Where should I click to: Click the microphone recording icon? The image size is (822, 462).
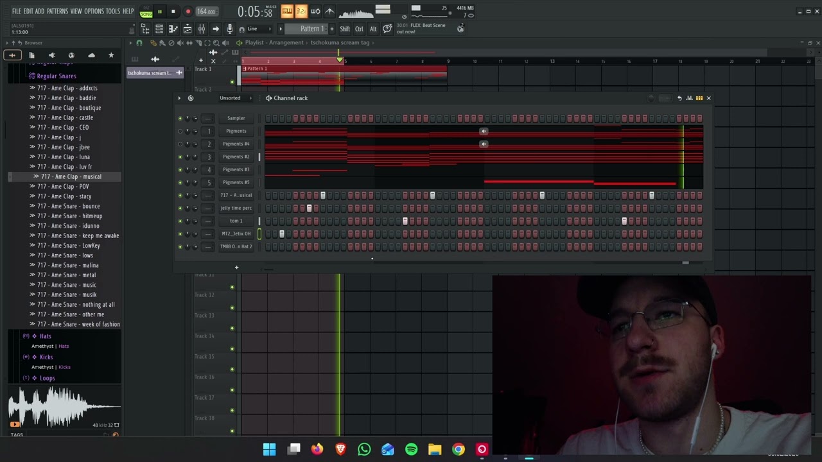click(x=229, y=29)
